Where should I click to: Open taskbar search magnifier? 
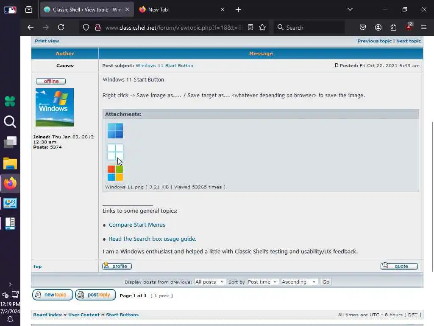(10, 122)
